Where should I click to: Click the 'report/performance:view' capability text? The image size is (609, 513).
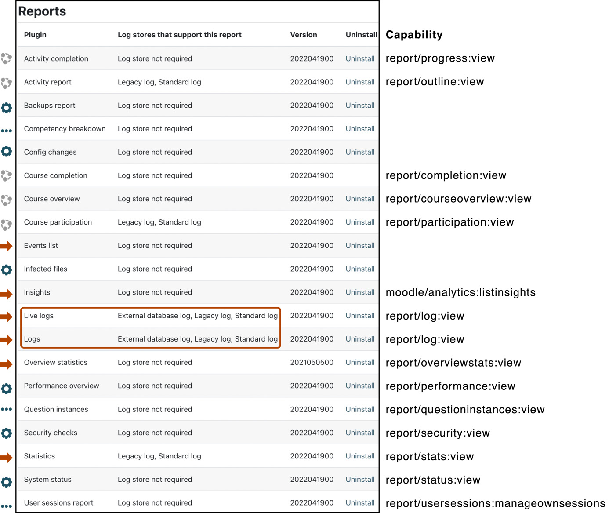click(x=450, y=386)
